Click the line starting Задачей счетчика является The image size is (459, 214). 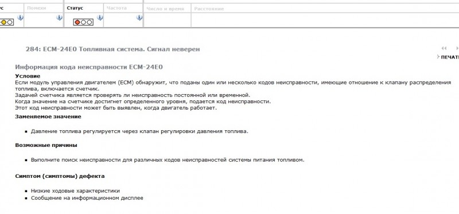tap(133, 95)
